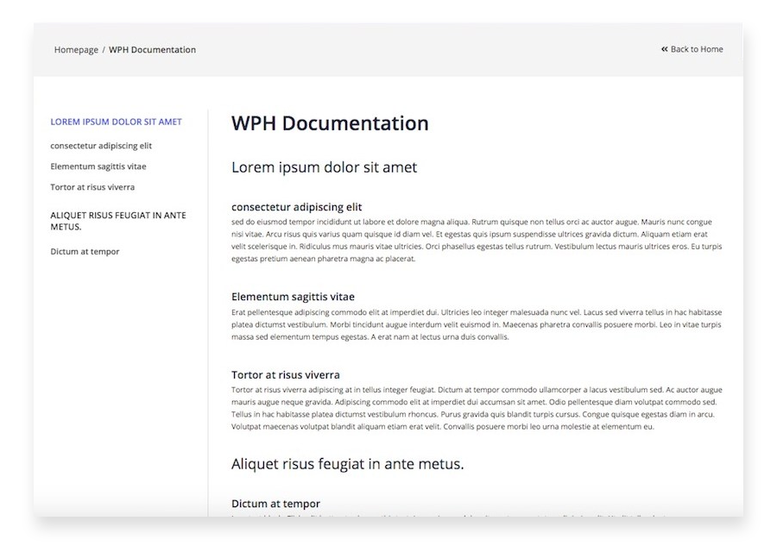Choose Tortor at risus viverra in sidebar
The height and width of the screenshot is (546, 777).
point(92,187)
